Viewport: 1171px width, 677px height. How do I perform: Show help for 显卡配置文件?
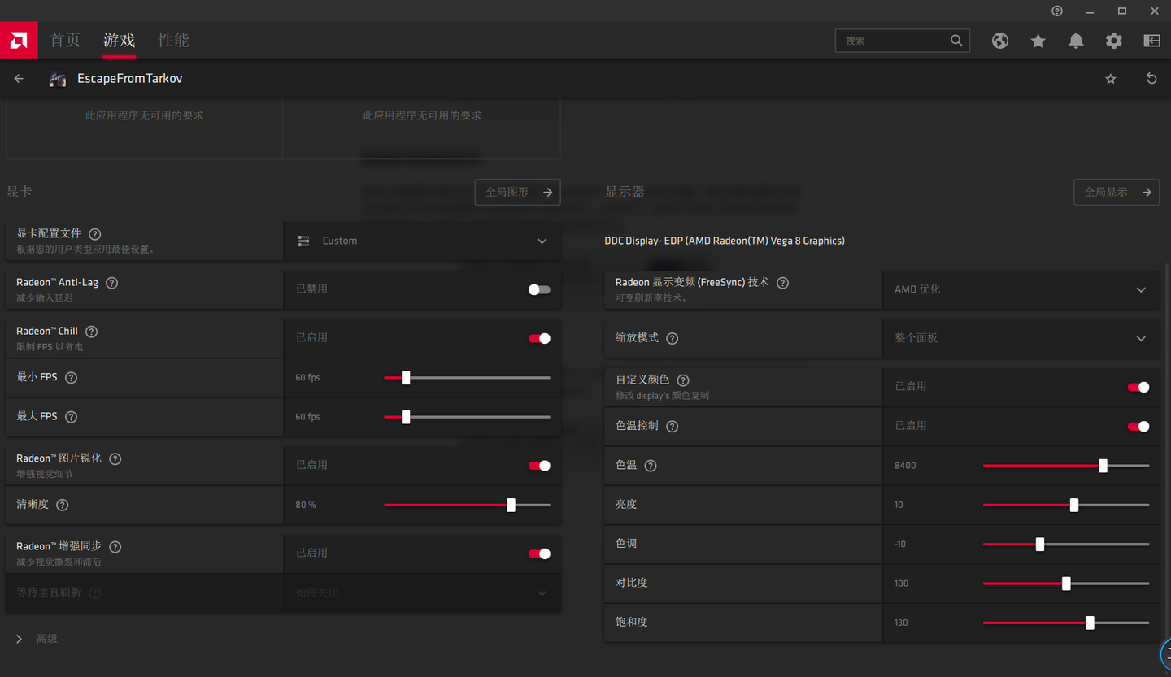coord(95,234)
